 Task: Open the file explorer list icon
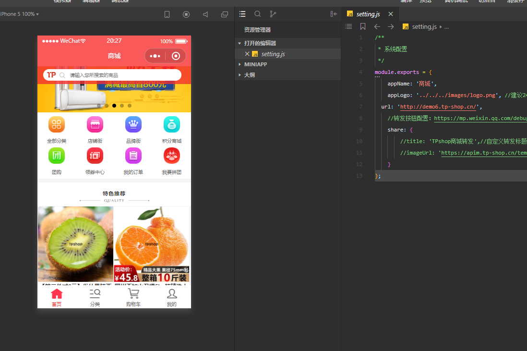[242, 14]
